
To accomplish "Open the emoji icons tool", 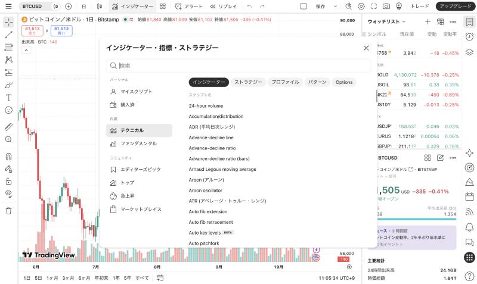I will pyautogui.click(x=8, y=110).
